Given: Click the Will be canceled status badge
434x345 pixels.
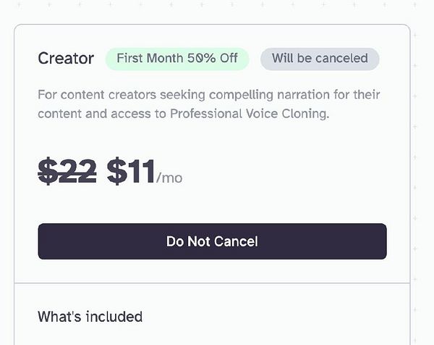Looking at the screenshot, I should (x=320, y=59).
